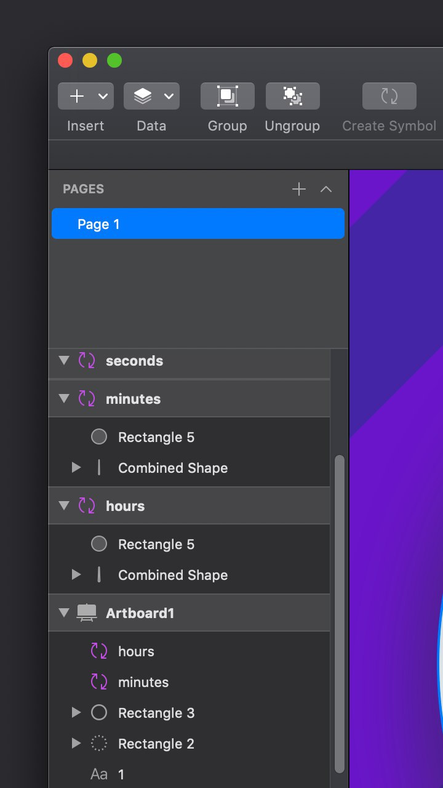
Task: Select the minutes symbol master label
Action: click(x=133, y=399)
